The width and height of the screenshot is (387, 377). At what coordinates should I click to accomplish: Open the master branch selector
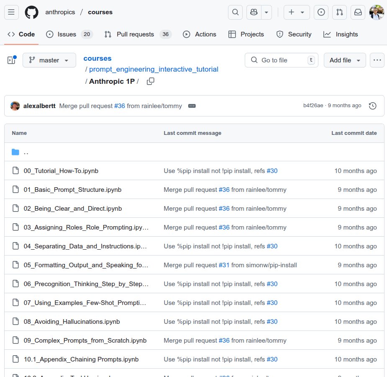pos(49,60)
